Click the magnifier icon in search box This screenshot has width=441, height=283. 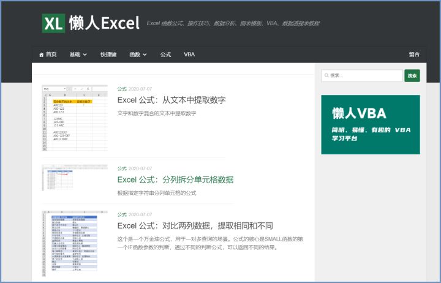(326, 75)
